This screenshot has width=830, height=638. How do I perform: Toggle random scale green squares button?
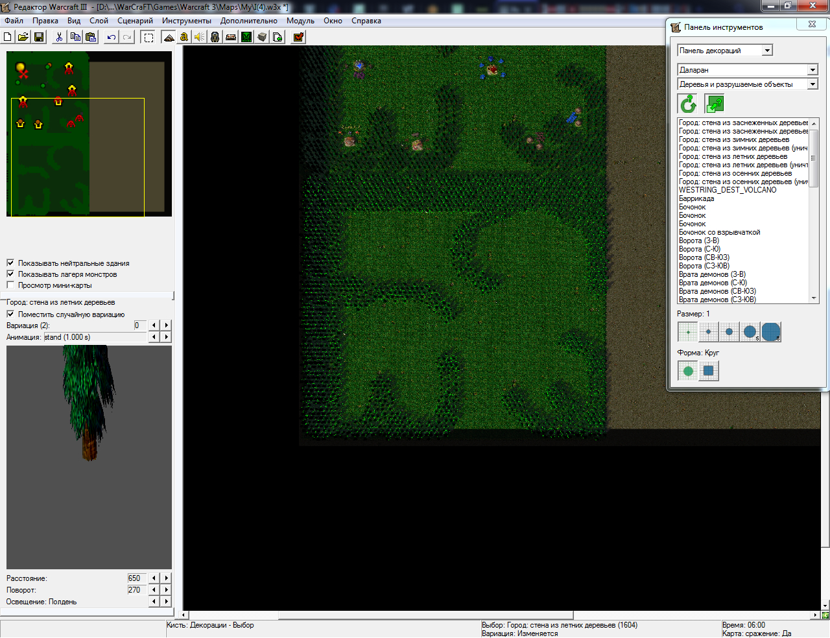[715, 104]
